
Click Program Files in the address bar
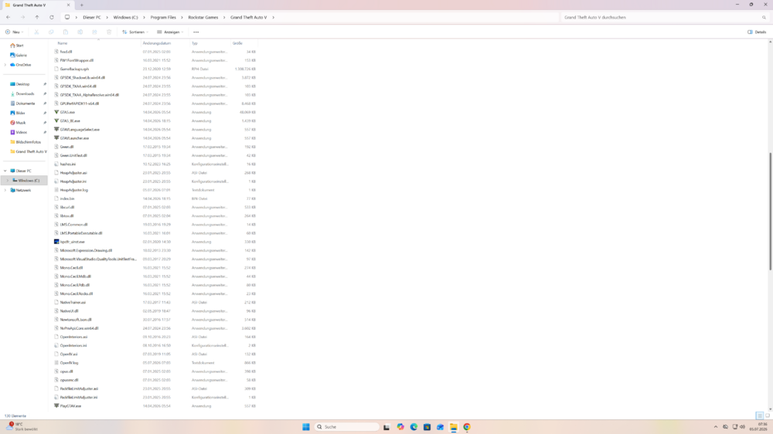(x=163, y=17)
